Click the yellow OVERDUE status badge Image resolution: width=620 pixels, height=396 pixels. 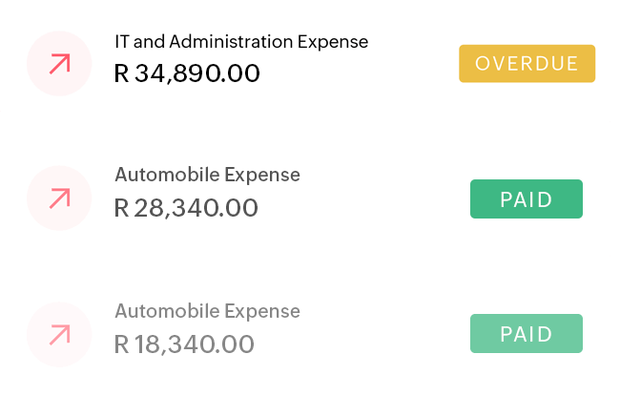point(527,64)
